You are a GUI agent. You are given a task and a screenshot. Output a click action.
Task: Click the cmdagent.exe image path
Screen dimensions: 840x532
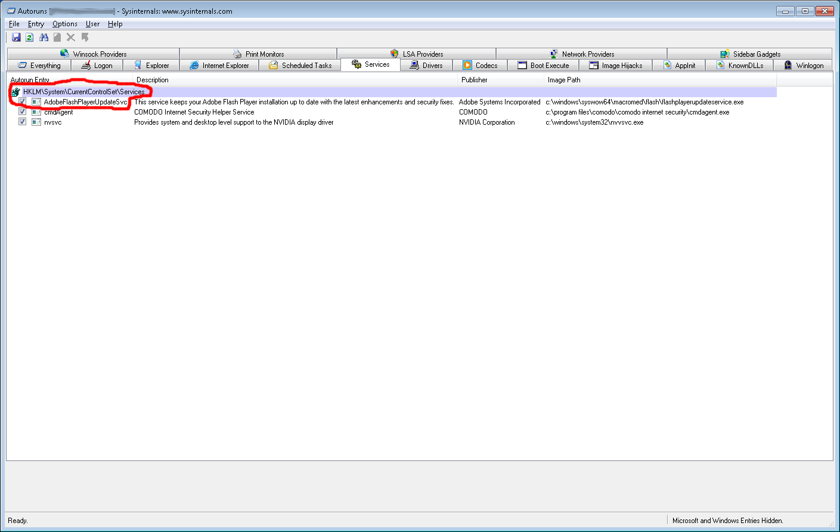pyautogui.click(x=637, y=112)
